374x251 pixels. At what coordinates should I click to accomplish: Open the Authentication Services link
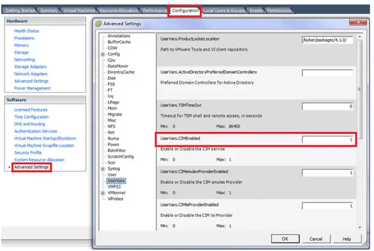point(36,131)
